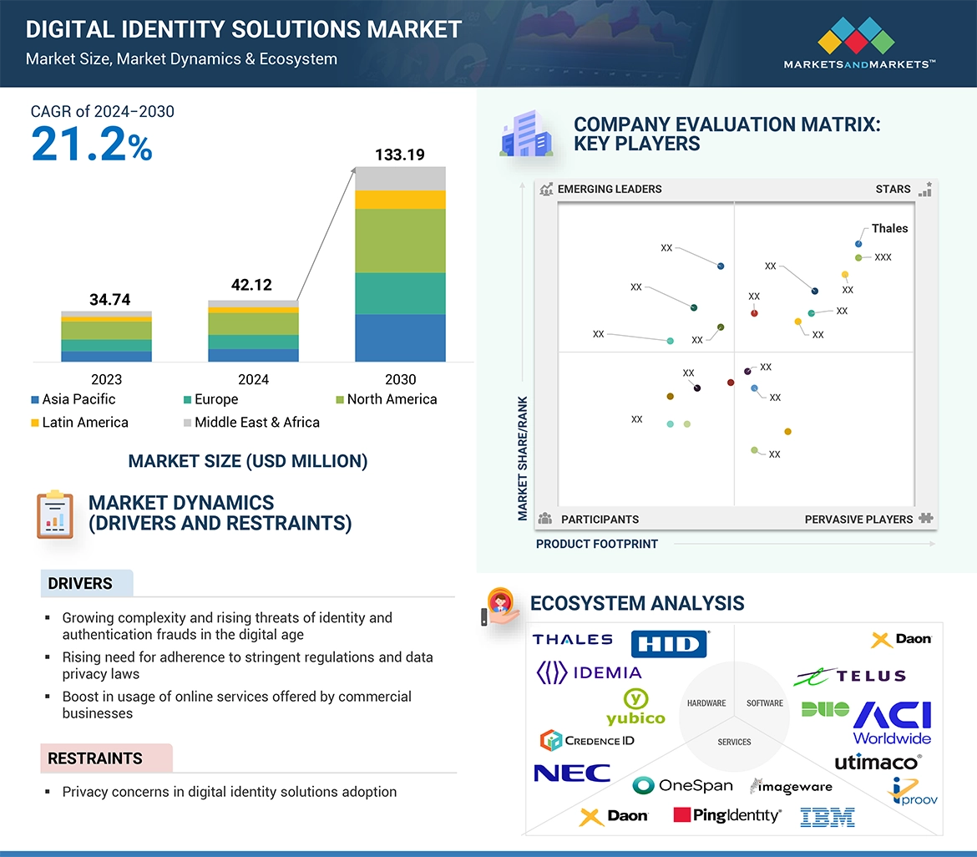This screenshot has height=857, width=977.
Task: Click the Thales data point in matrix
Action: click(858, 244)
